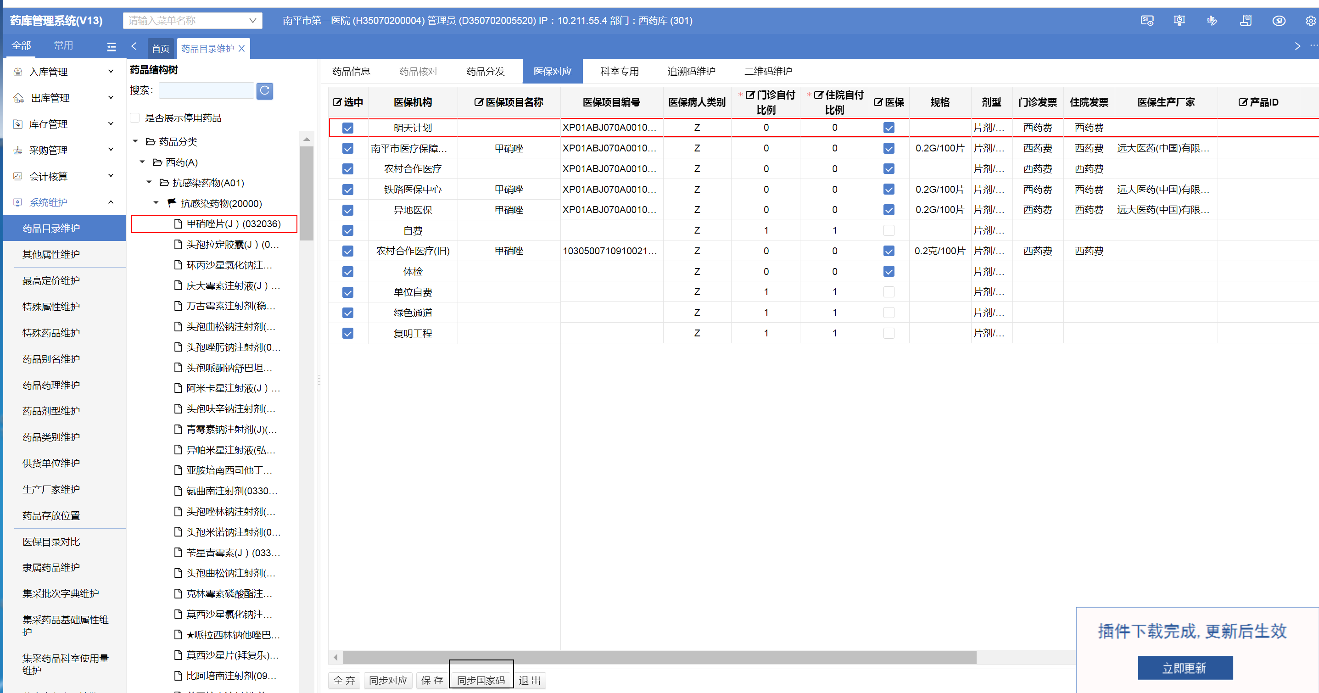The height and width of the screenshot is (693, 1319).
Task: Click the settings gear icon in header
Action: pyautogui.click(x=1310, y=21)
